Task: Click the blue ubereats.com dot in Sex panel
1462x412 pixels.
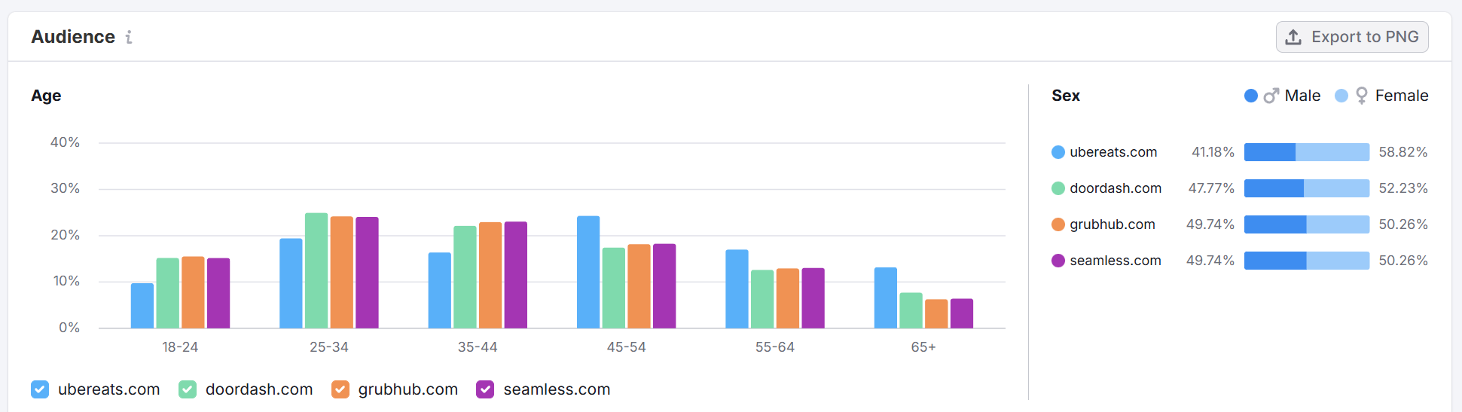Action: pos(1058,152)
